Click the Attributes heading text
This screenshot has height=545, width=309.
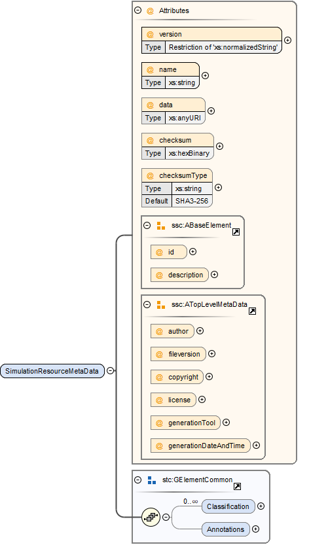click(174, 10)
